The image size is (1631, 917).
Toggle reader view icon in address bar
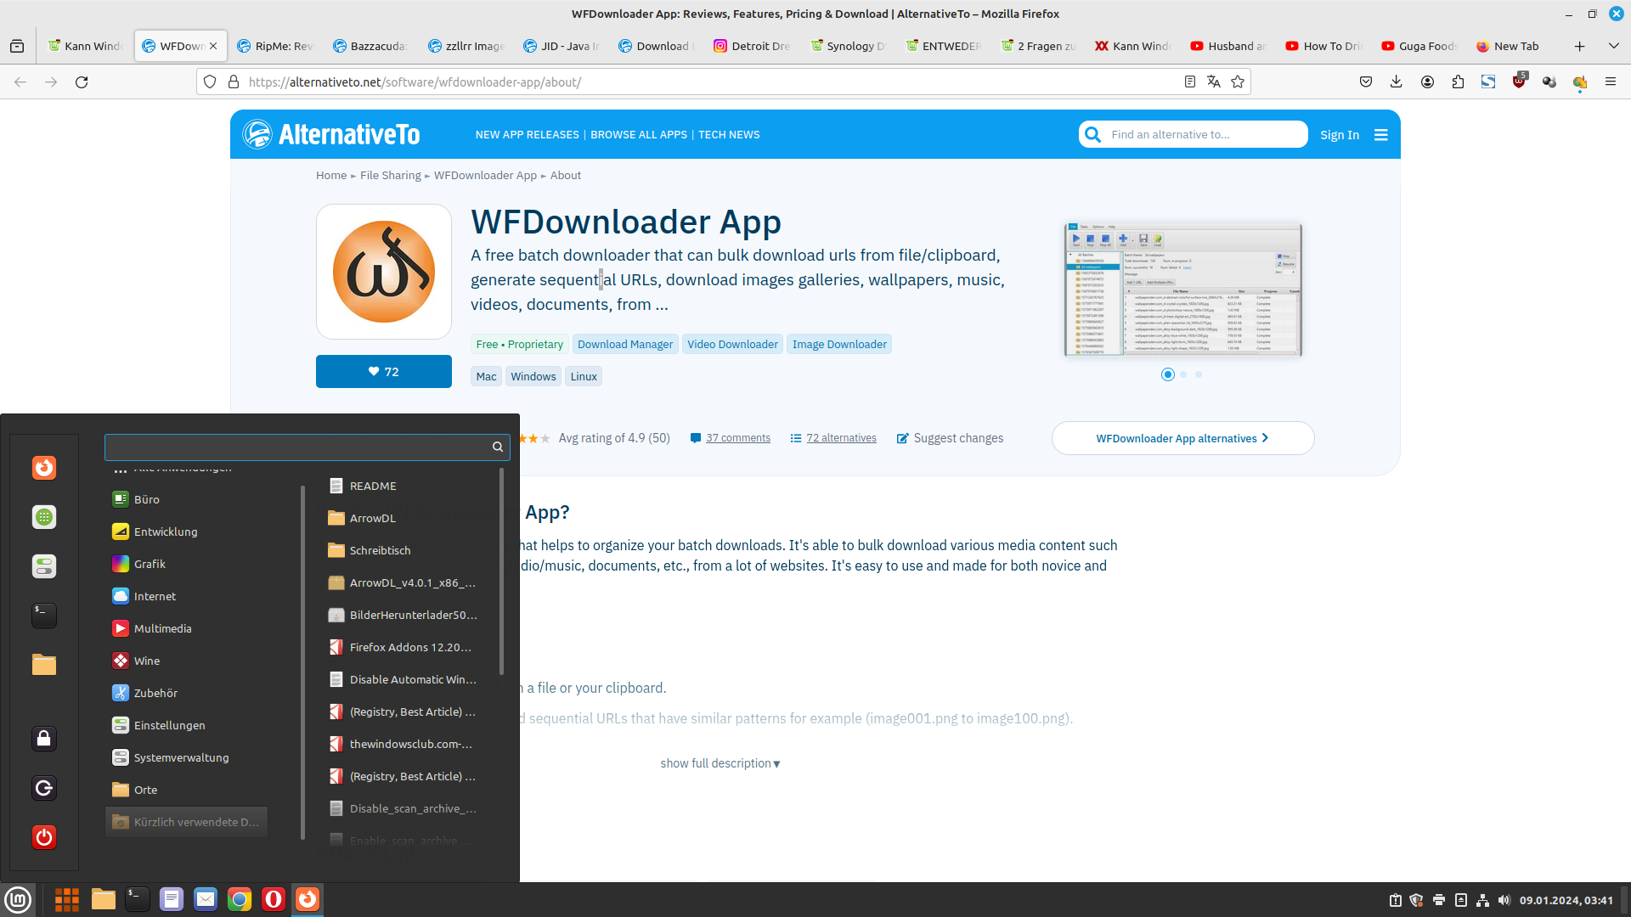coord(1189,82)
